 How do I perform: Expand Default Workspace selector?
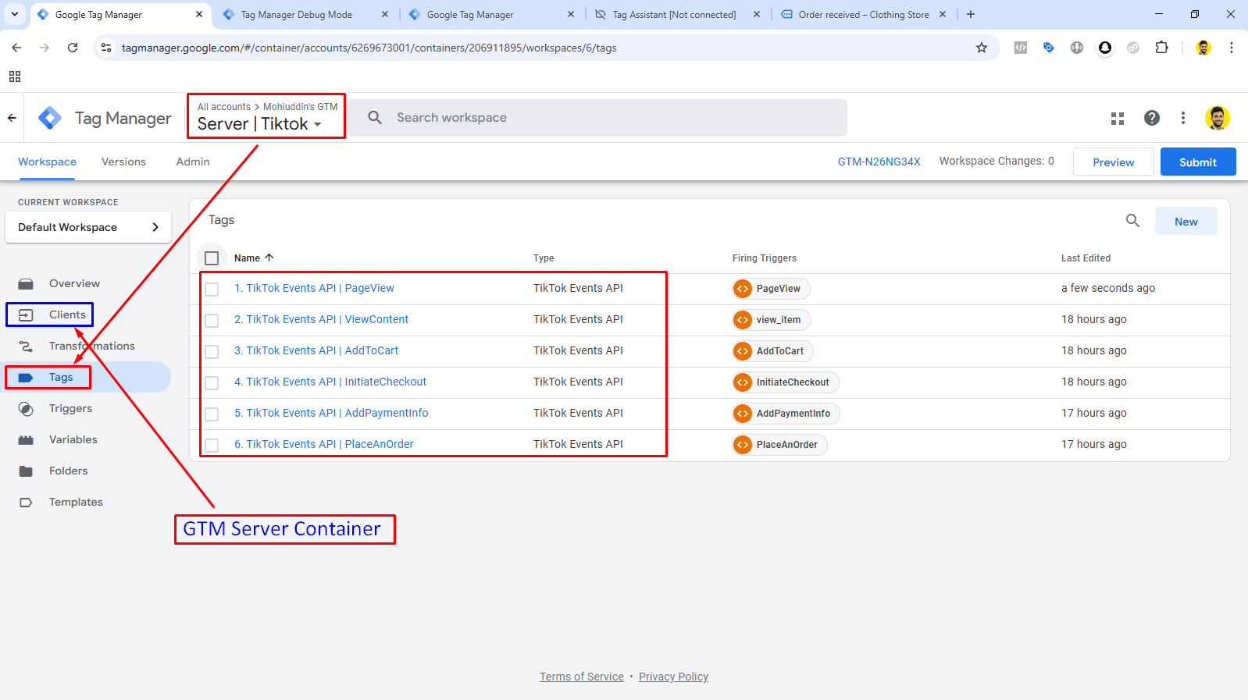click(x=88, y=227)
